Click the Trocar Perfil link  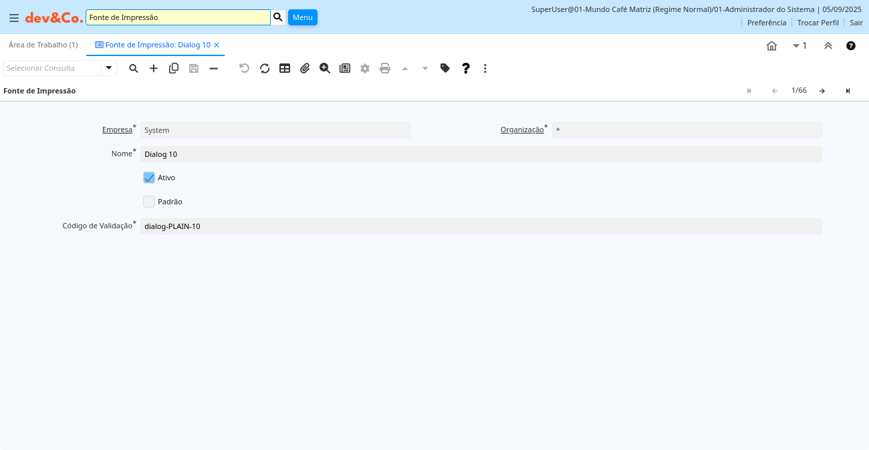[818, 23]
